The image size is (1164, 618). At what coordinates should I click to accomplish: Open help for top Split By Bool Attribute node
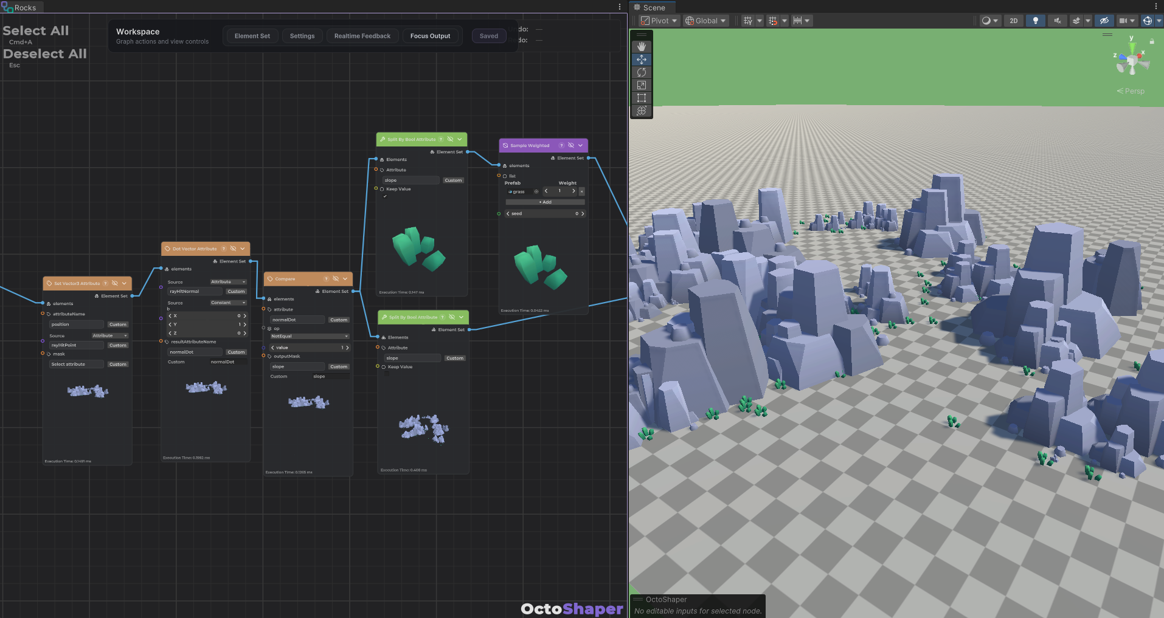pos(441,139)
